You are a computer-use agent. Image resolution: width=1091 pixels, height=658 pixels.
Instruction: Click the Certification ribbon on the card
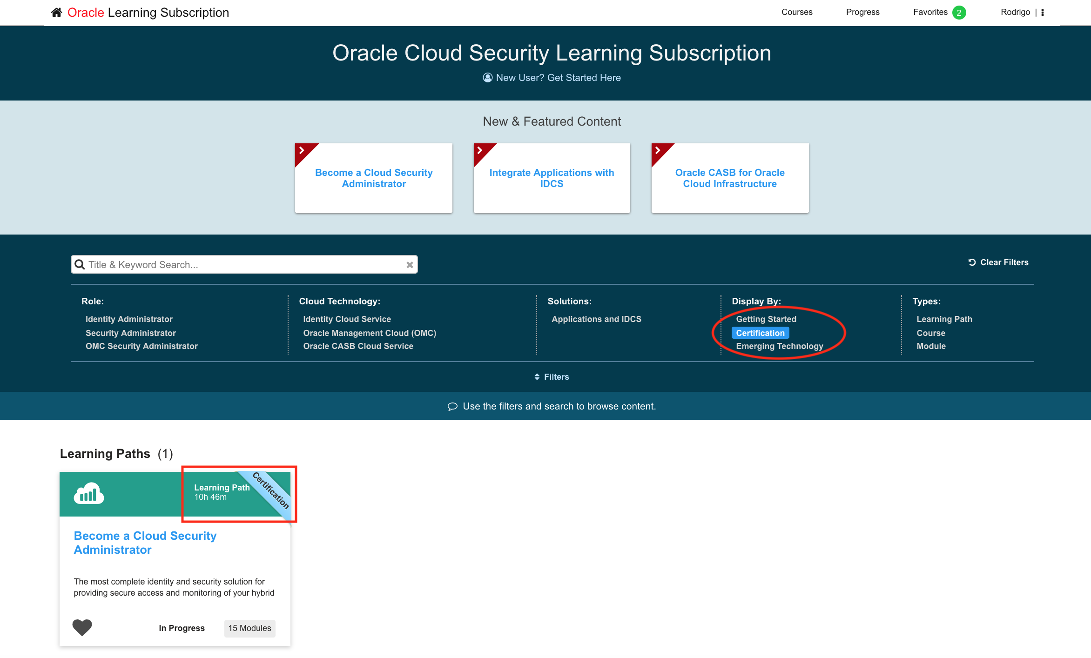pyautogui.click(x=271, y=490)
